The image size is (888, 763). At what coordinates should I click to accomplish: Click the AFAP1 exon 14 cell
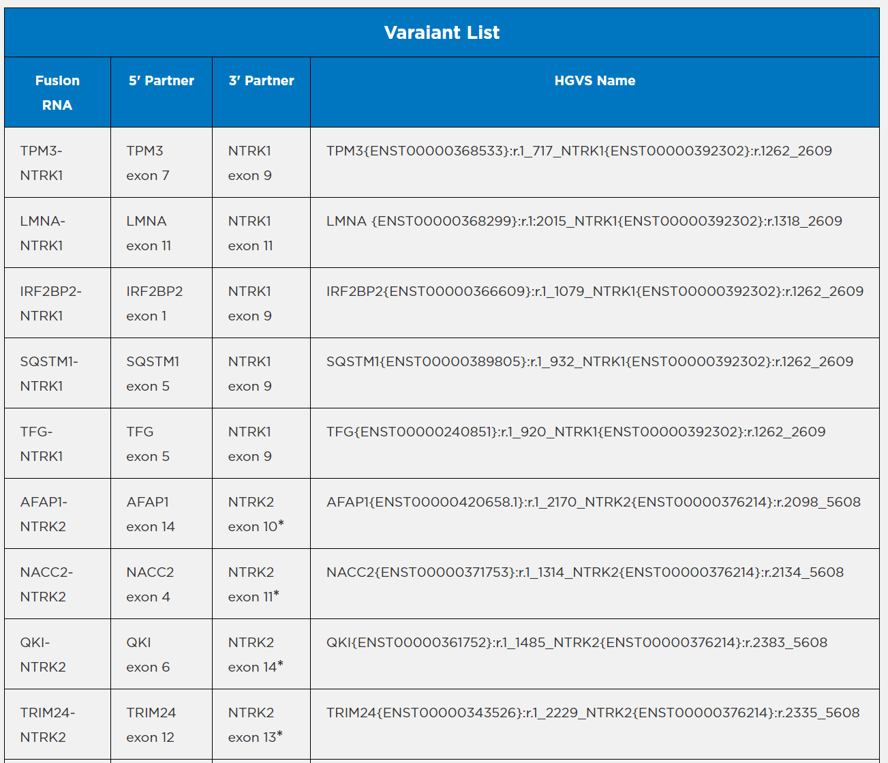[151, 514]
